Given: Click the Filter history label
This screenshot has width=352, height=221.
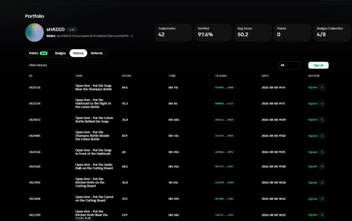Looking at the screenshot, I should coord(38,65).
